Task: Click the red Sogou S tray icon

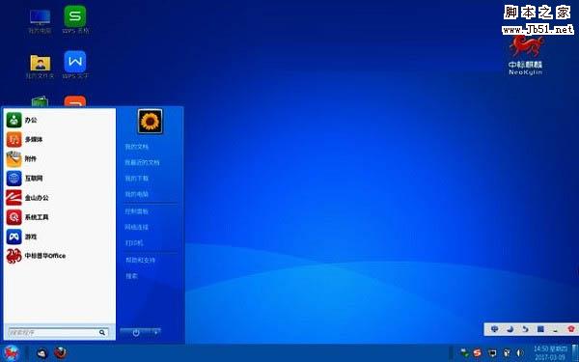Action: pyautogui.click(x=478, y=353)
